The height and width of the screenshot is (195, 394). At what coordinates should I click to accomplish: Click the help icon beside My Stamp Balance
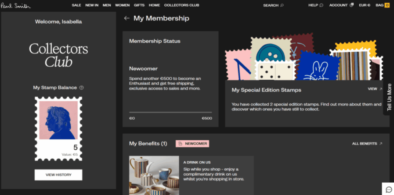[x=81, y=88]
